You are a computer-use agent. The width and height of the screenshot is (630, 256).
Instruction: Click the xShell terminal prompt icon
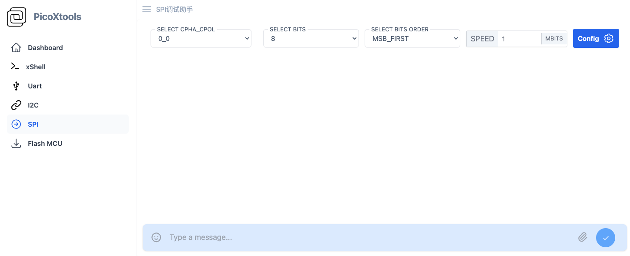(15, 67)
